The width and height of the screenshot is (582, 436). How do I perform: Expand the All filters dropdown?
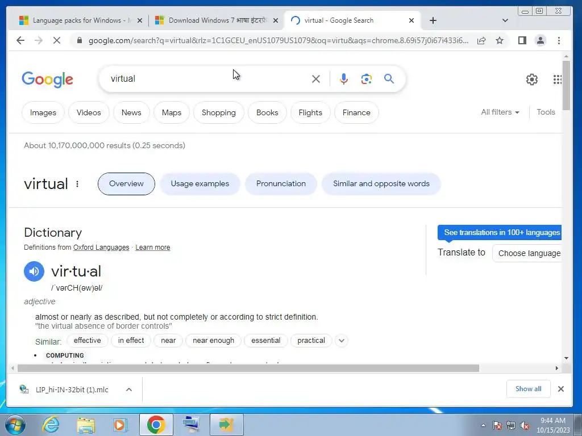click(500, 112)
